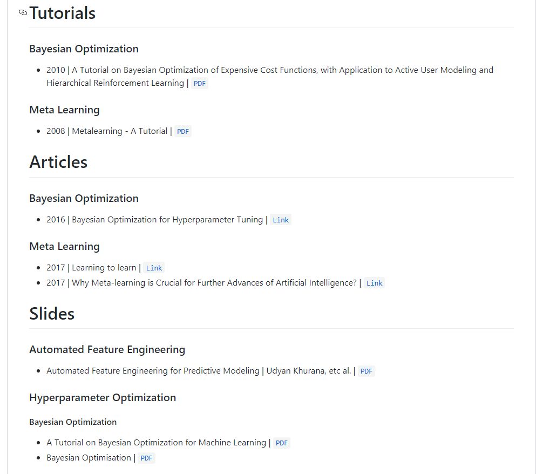Viewport: 536px width, 474px height.
Task: Open Link for Why Meta-learning is Crucial article
Action: [374, 283]
